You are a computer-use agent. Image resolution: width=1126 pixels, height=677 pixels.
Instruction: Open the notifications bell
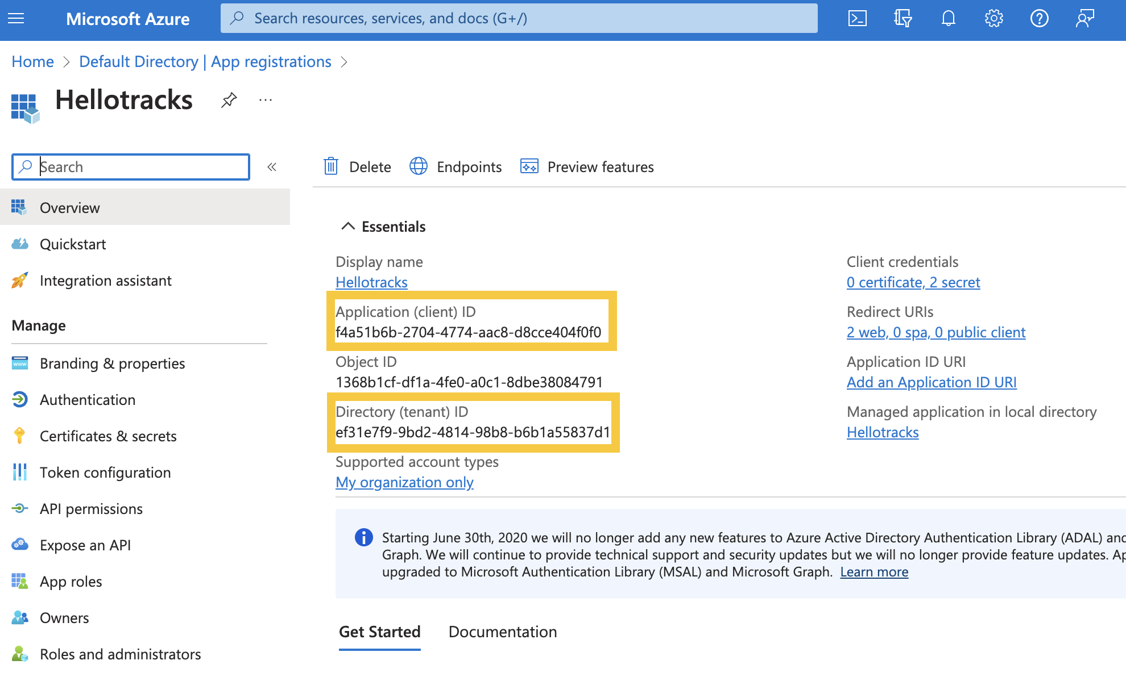coord(948,19)
